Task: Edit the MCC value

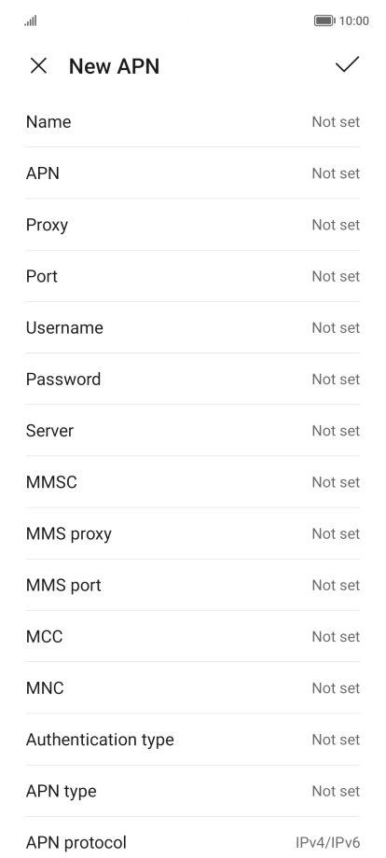Action: pos(193,636)
